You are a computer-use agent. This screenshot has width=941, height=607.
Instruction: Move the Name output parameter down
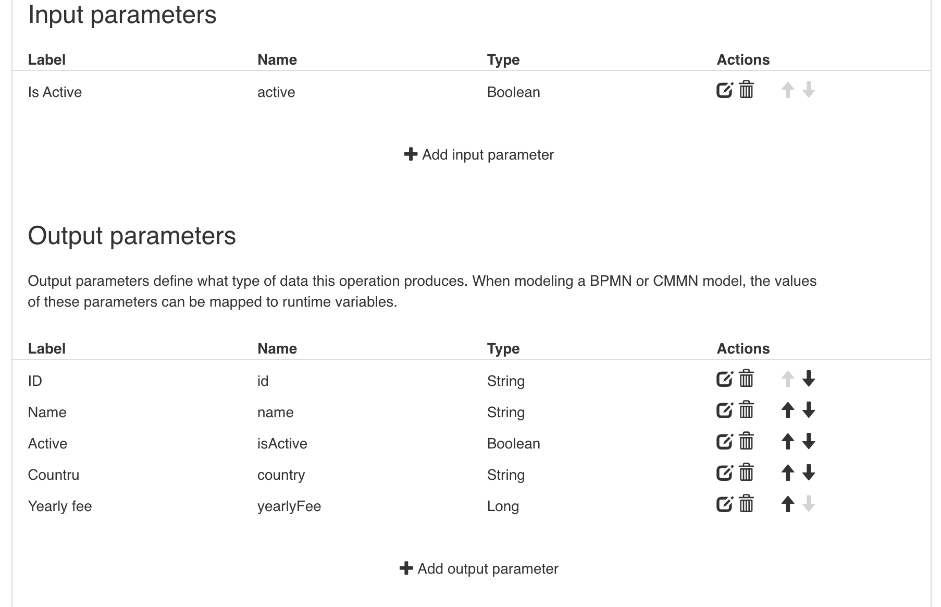(808, 410)
